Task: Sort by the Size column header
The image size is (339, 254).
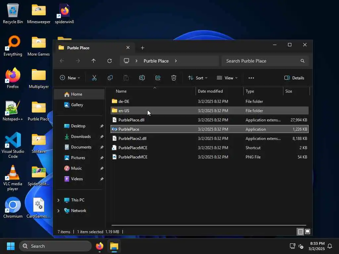Action: click(x=296, y=91)
